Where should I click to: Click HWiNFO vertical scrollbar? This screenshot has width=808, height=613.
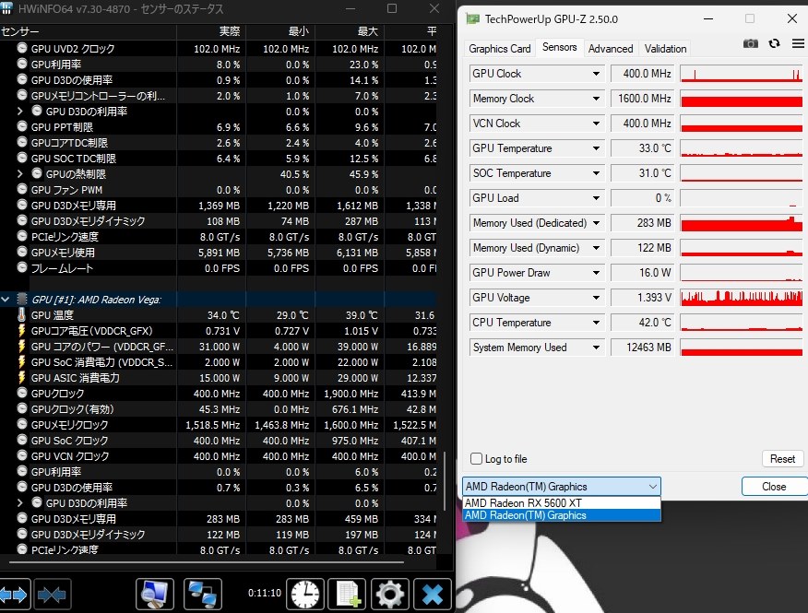tap(446, 481)
